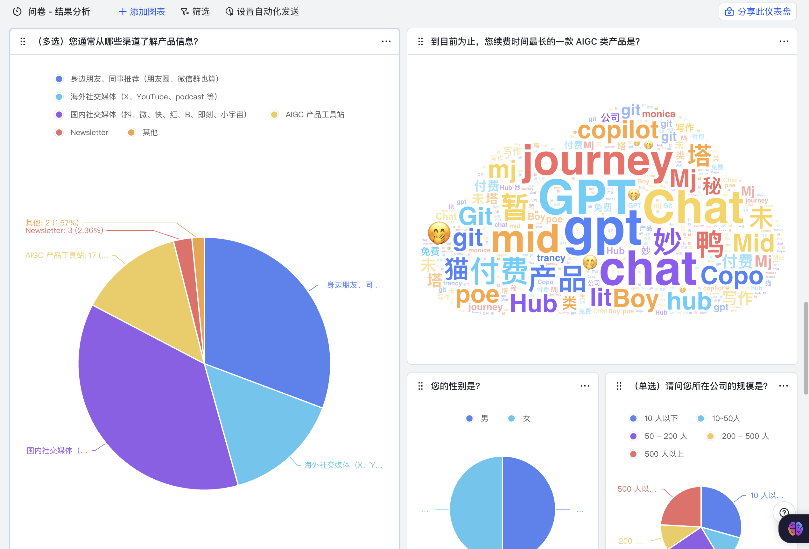
Task: Click the pie label 国内社交媒体 (…
Action: pos(57,450)
